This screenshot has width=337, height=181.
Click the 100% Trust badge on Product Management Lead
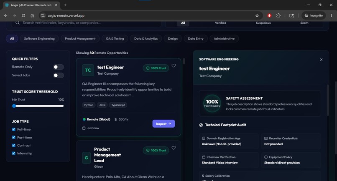pos(156,151)
